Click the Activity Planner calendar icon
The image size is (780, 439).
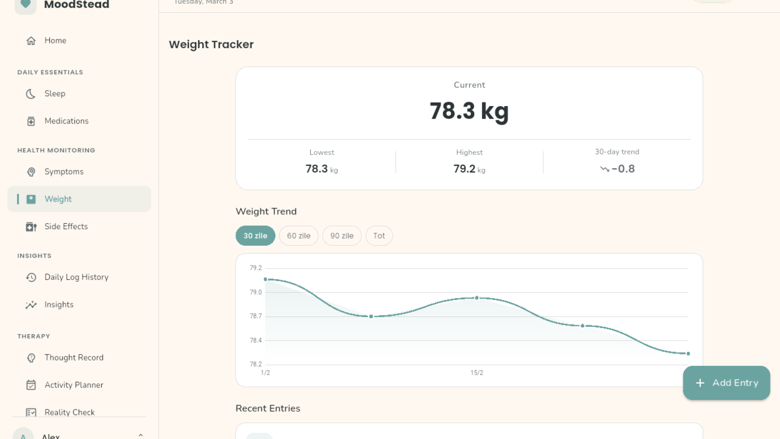[x=31, y=385]
